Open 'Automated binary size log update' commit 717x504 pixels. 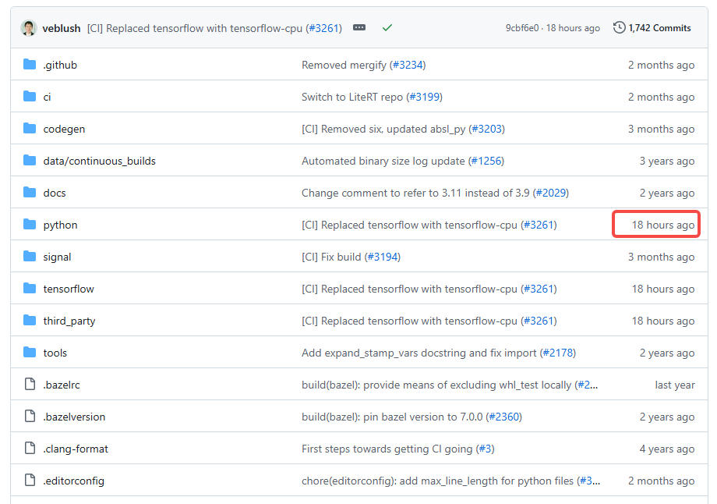pyautogui.click(x=383, y=161)
